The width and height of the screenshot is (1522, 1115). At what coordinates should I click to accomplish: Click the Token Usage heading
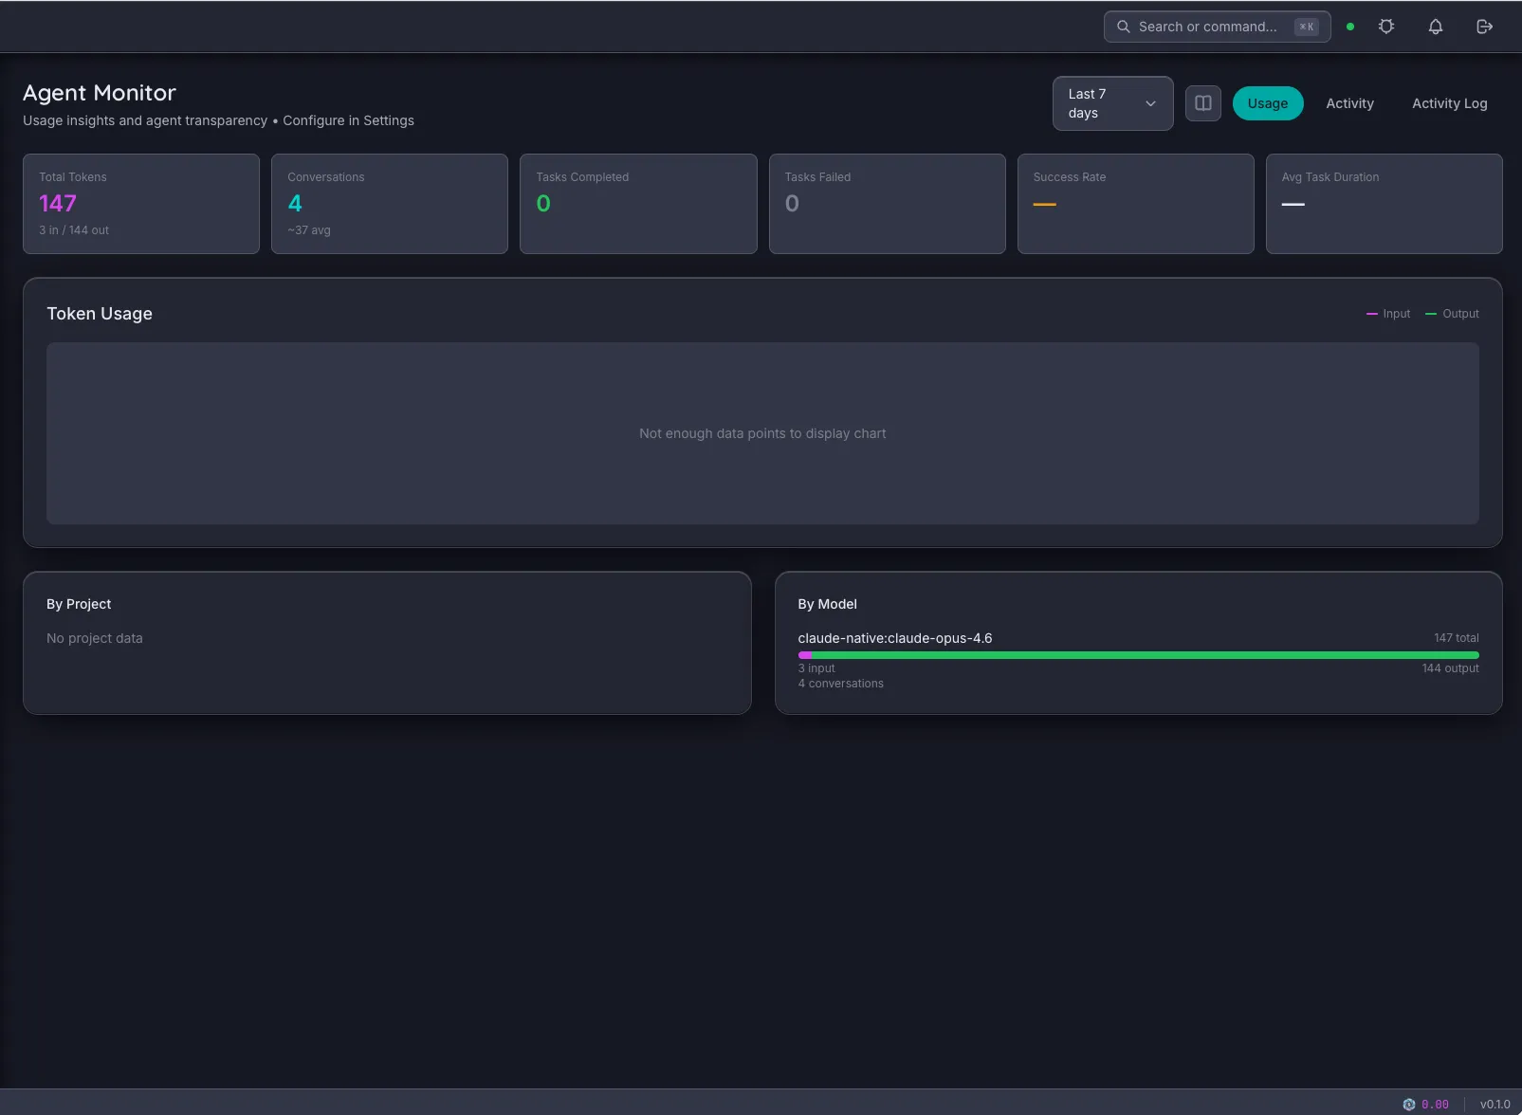click(x=100, y=314)
